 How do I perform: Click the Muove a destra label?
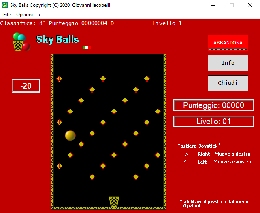[x=232, y=154]
